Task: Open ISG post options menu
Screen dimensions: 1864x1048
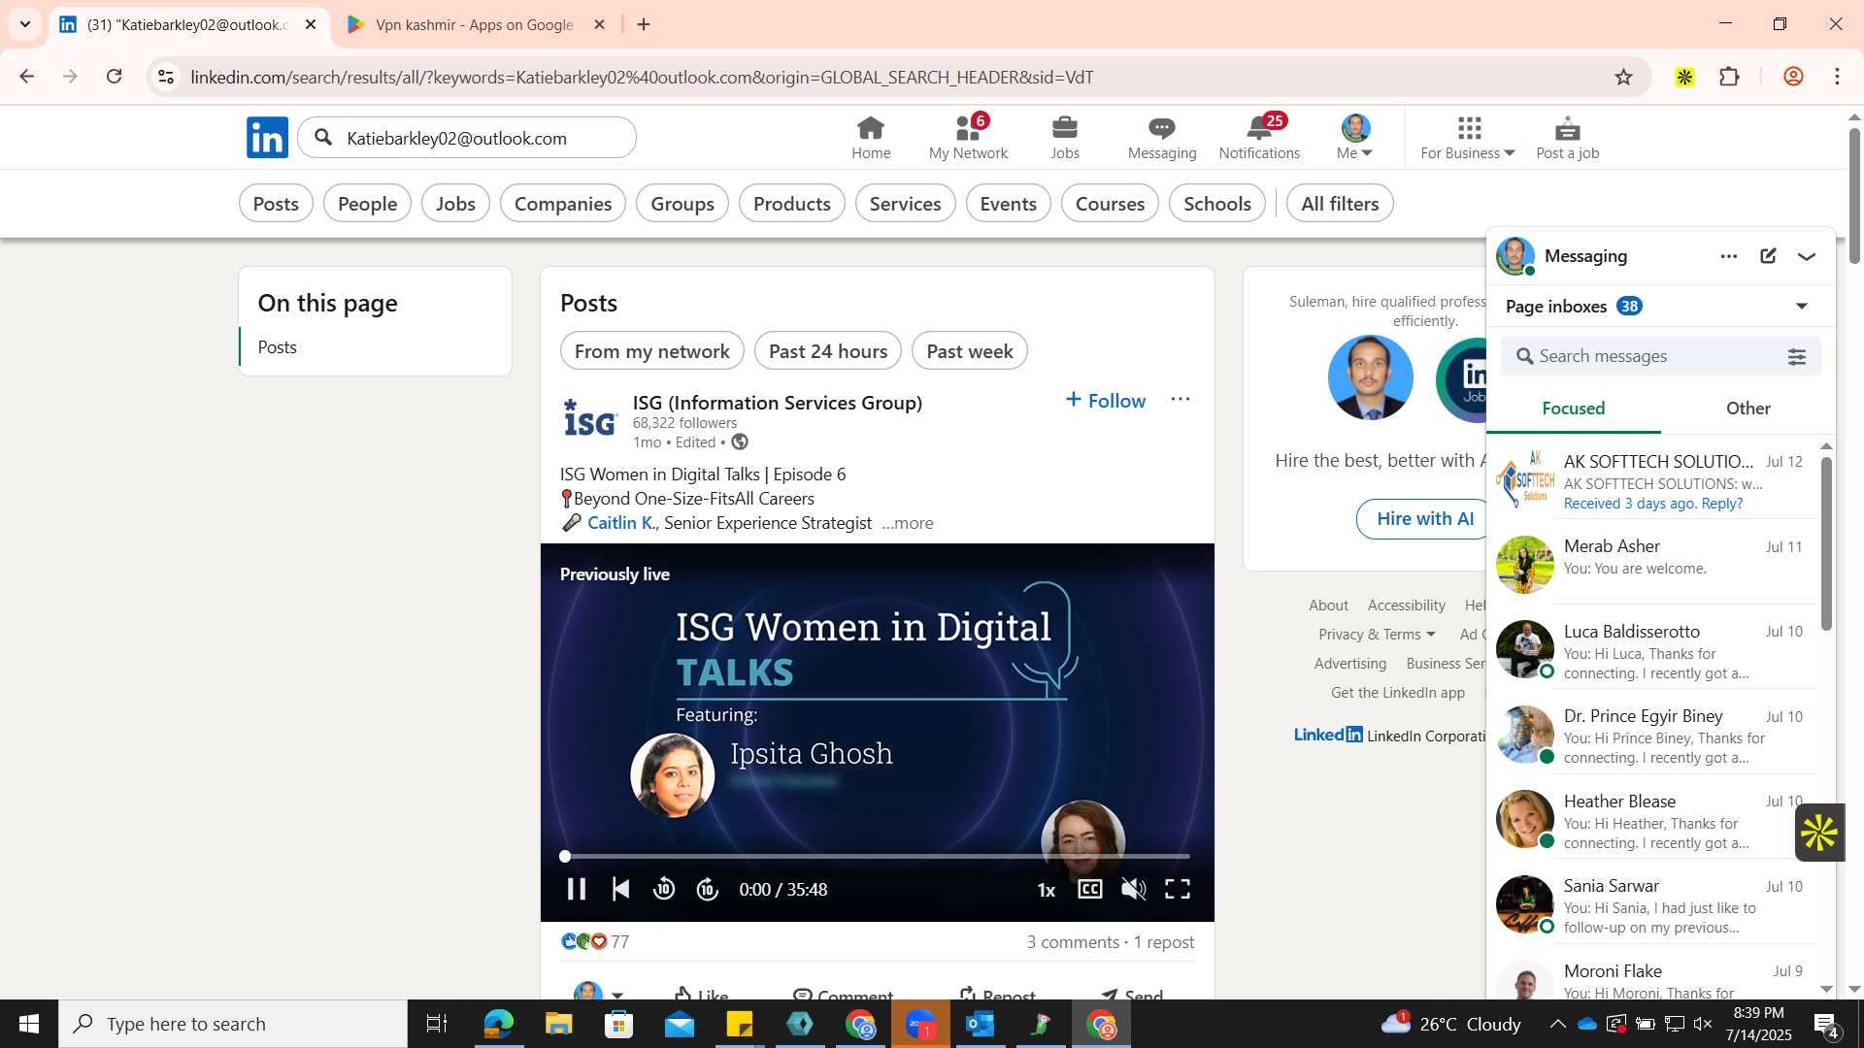Action: tap(1181, 399)
